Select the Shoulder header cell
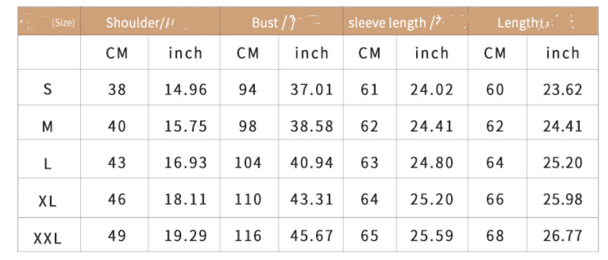This screenshot has height=260, width=608. [150, 21]
